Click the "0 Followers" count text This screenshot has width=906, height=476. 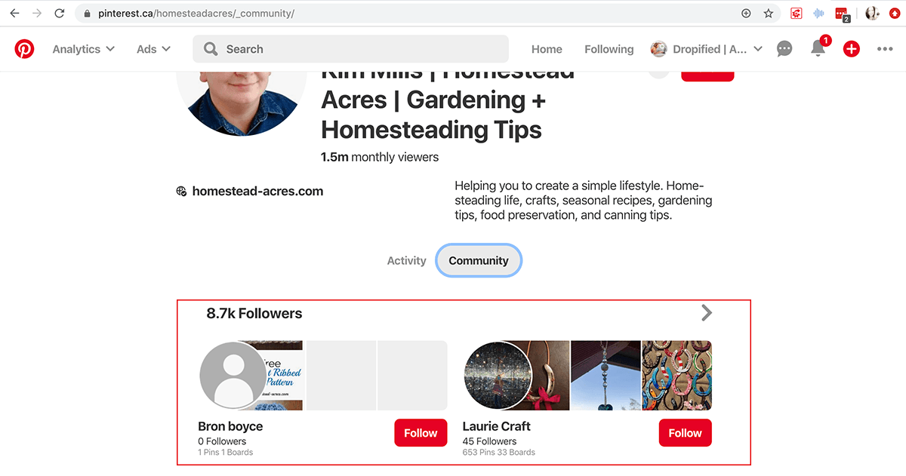click(222, 441)
